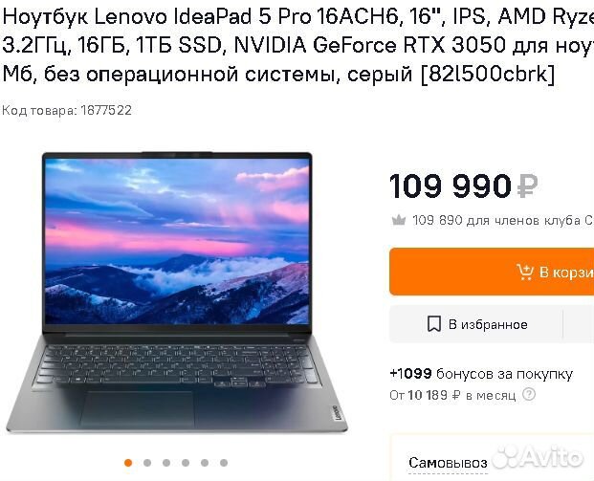Click the bookmark icon for favorites

click(434, 324)
